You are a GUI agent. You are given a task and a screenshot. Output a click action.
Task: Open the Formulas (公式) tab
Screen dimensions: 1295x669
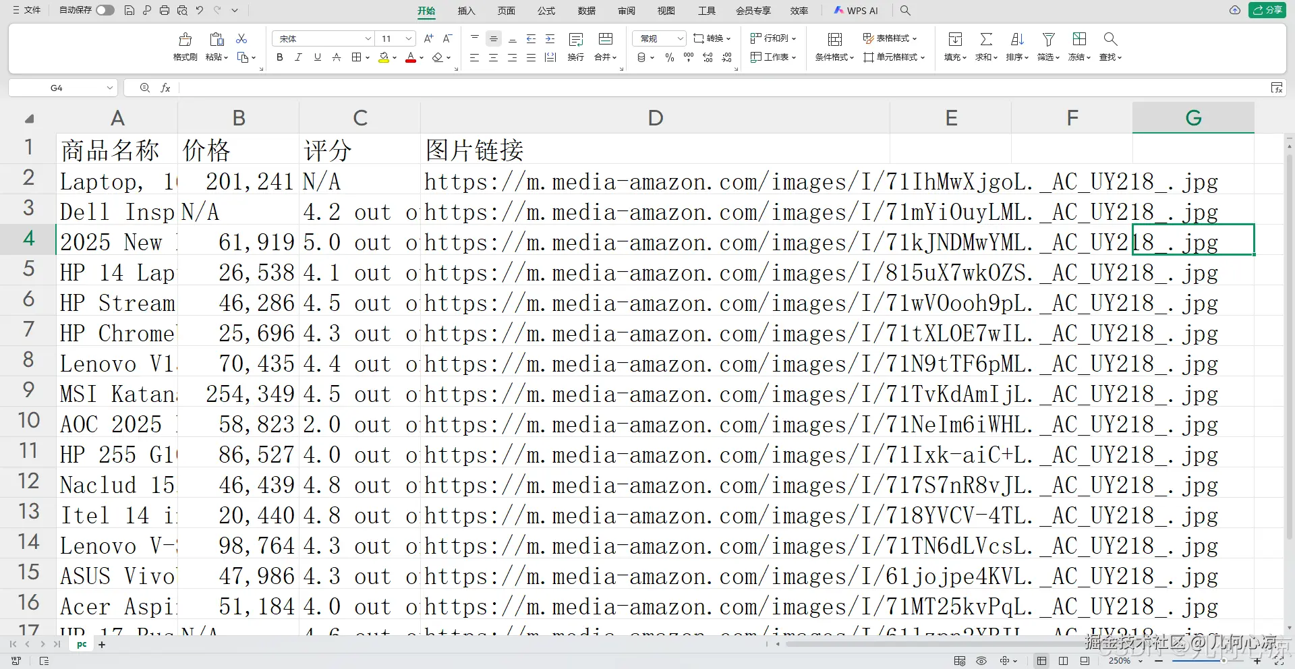pyautogui.click(x=546, y=11)
